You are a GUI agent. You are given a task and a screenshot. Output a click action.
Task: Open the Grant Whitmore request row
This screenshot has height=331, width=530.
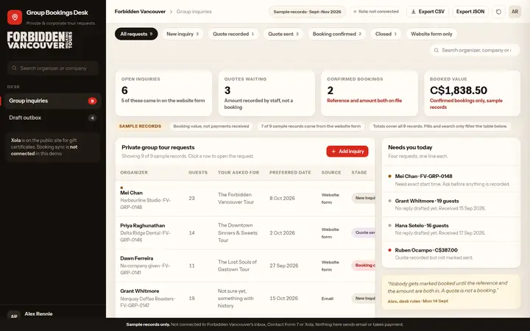pyautogui.click(x=245, y=298)
